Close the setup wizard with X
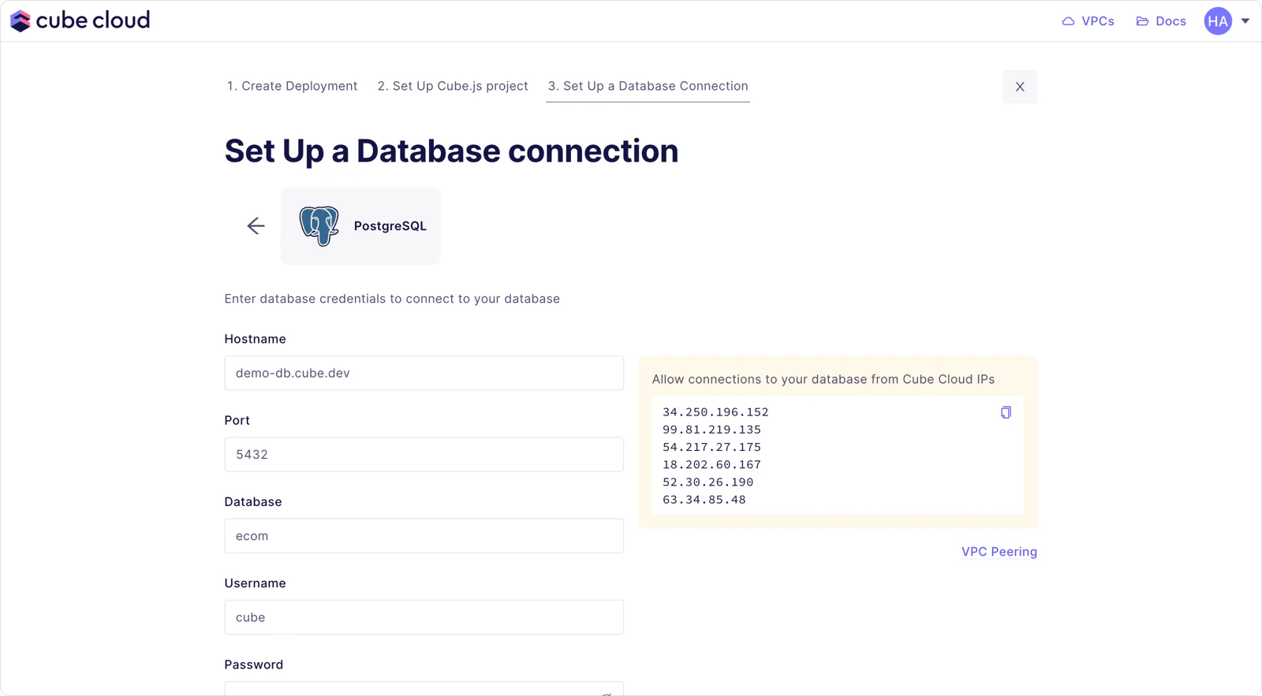The image size is (1262, 696). click(1020, 87)
